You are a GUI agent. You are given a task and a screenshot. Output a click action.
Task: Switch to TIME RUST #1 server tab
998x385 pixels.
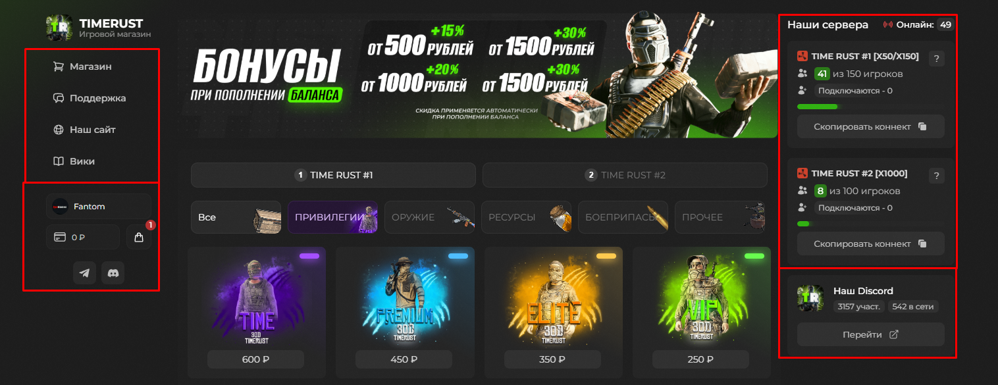[333, 175]
